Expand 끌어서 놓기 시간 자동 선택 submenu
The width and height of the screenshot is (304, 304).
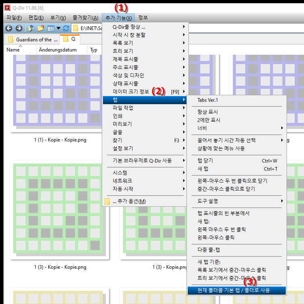(237, 140)
